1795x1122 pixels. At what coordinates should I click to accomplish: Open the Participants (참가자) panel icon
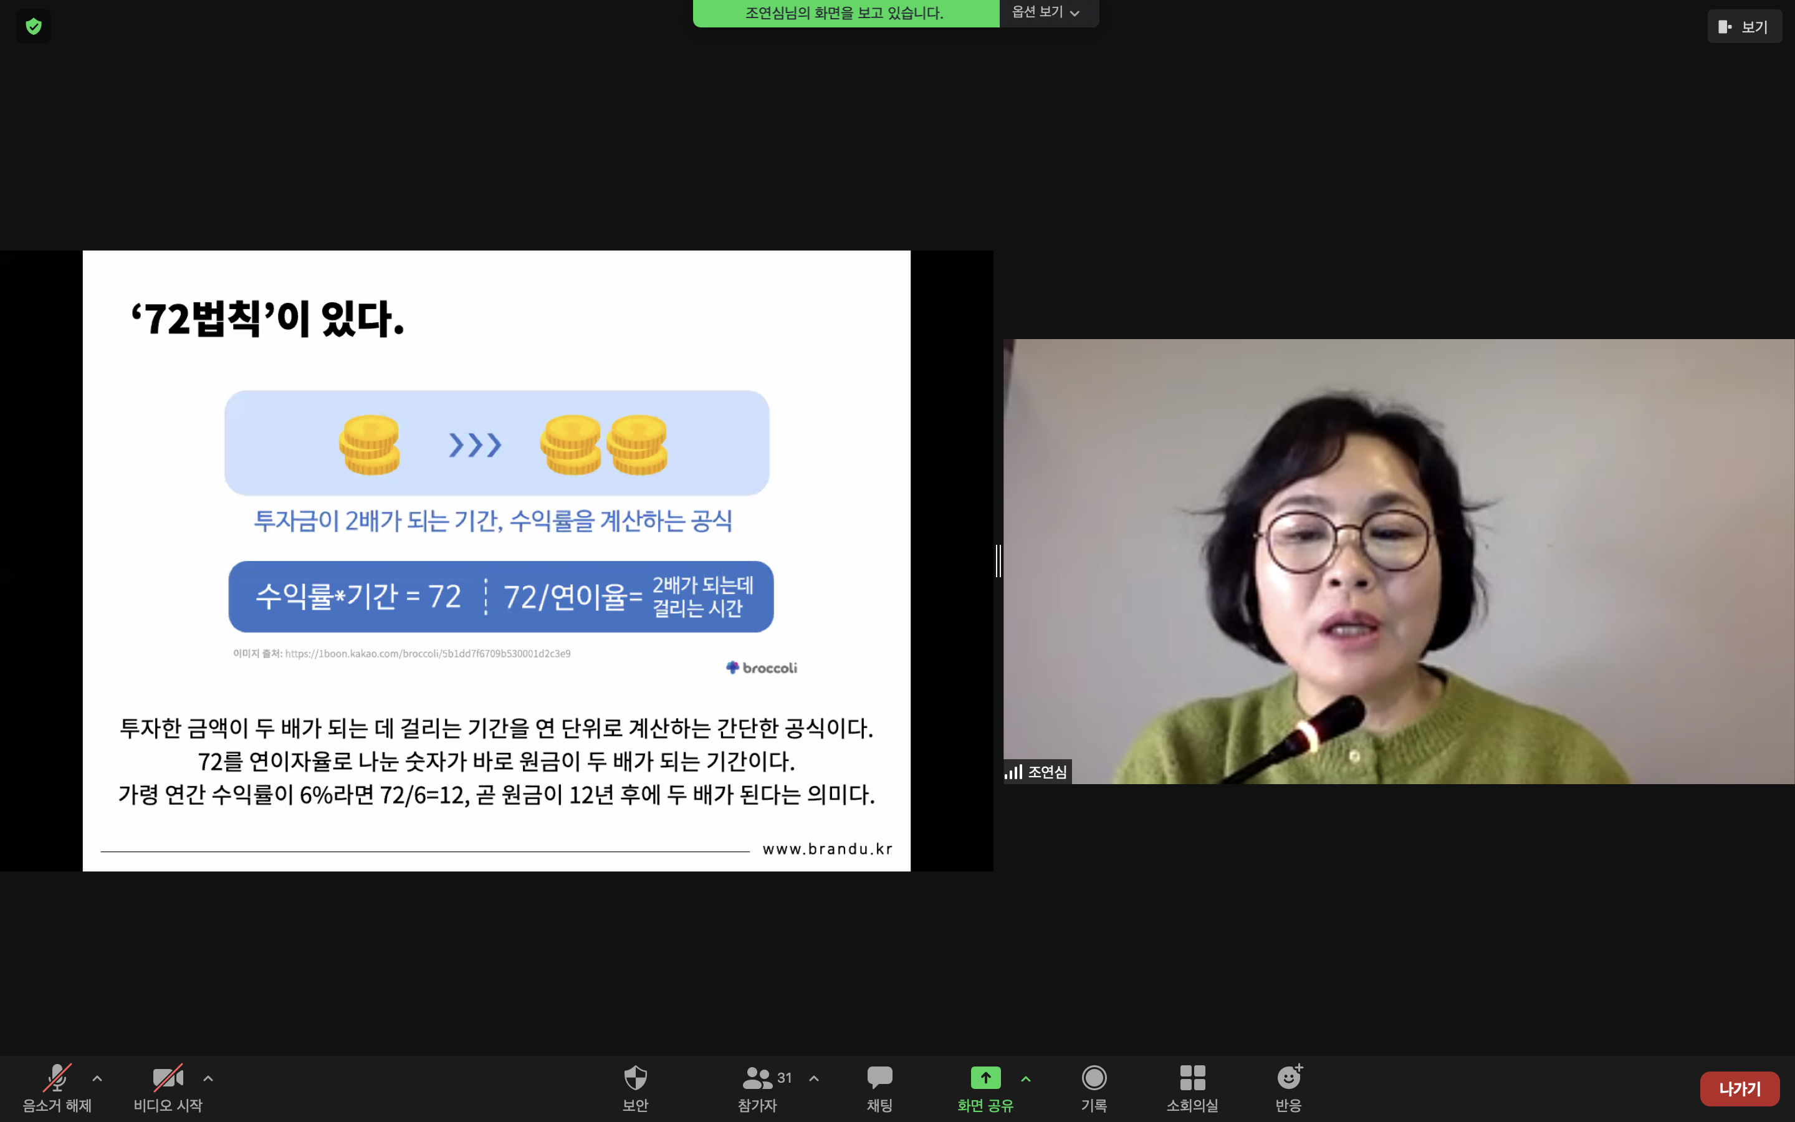(757, 1078)
